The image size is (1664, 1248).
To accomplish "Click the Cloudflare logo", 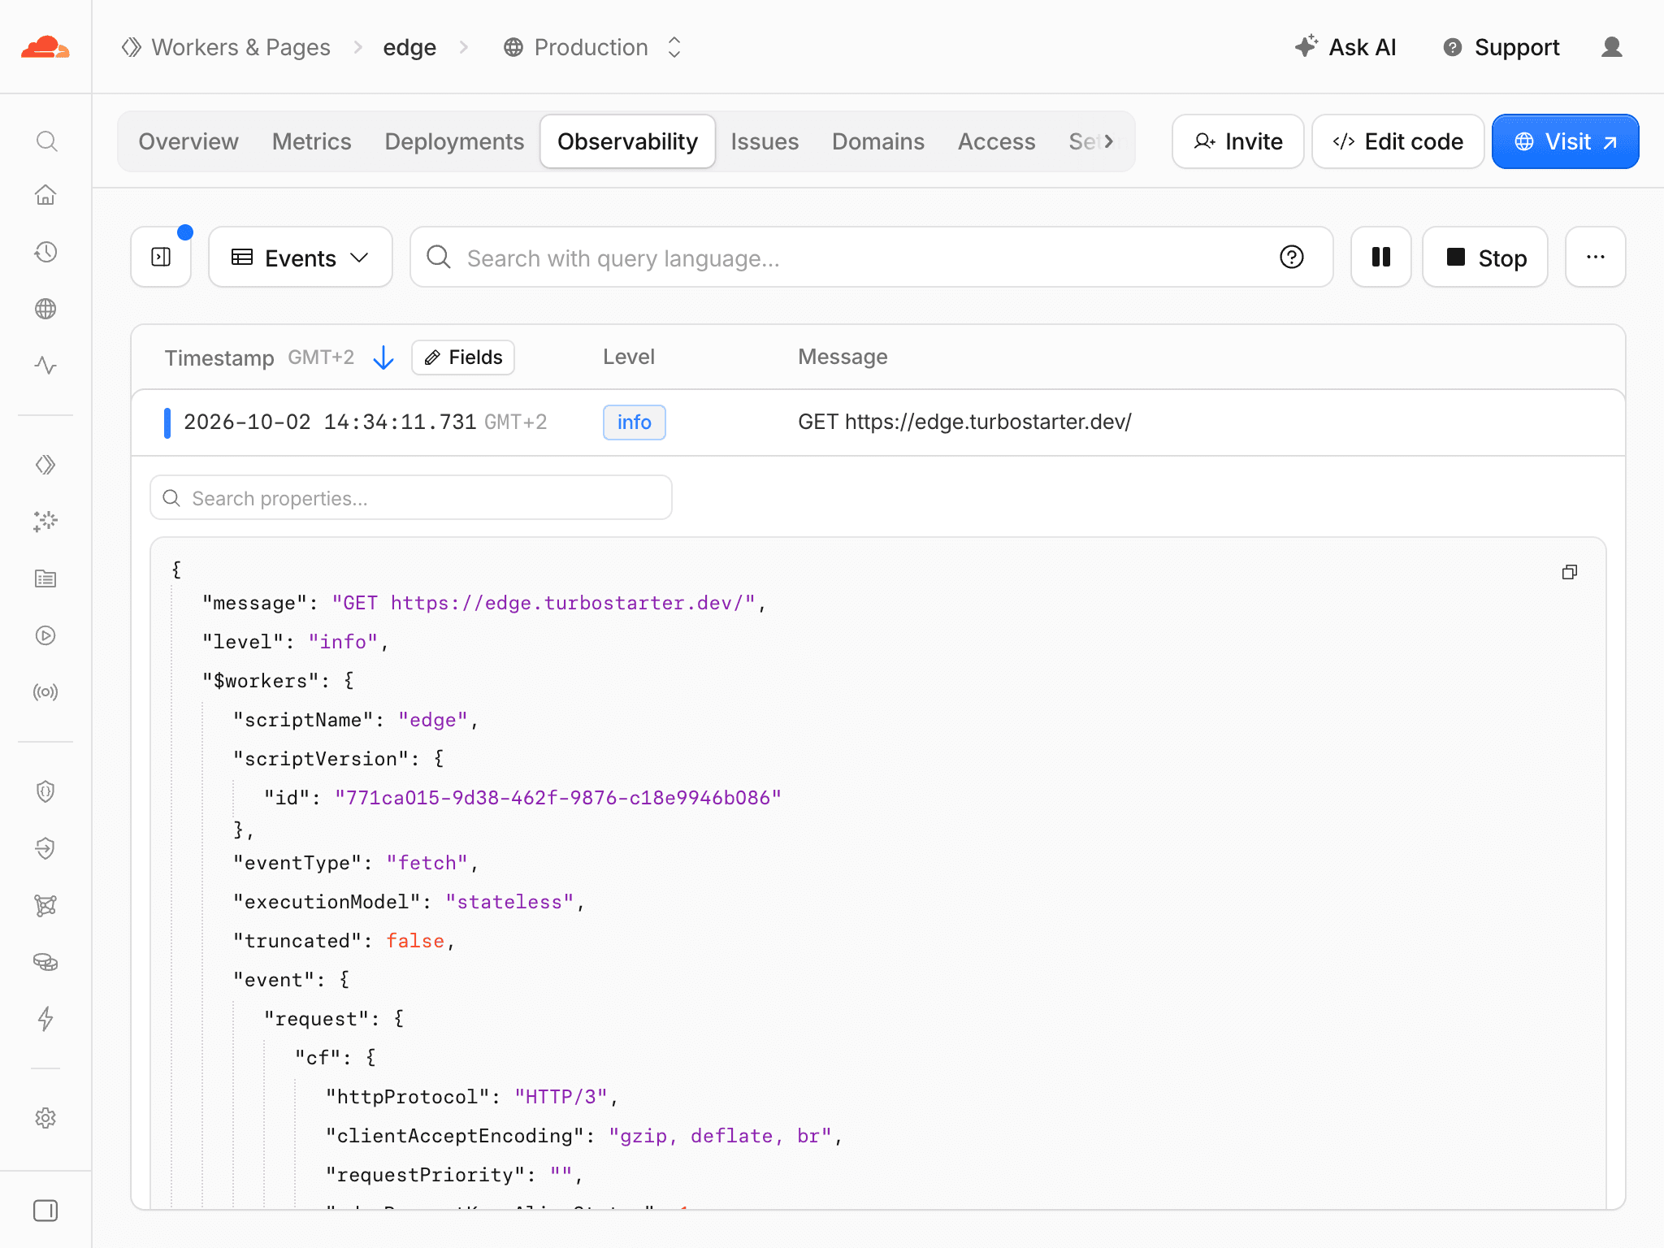I will point(45,47).
